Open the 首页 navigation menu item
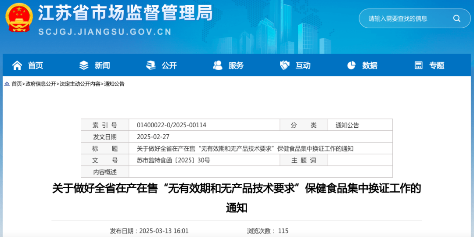Image resolution: width=474 pixels, height=237 pixels. (x=36, y=65)
